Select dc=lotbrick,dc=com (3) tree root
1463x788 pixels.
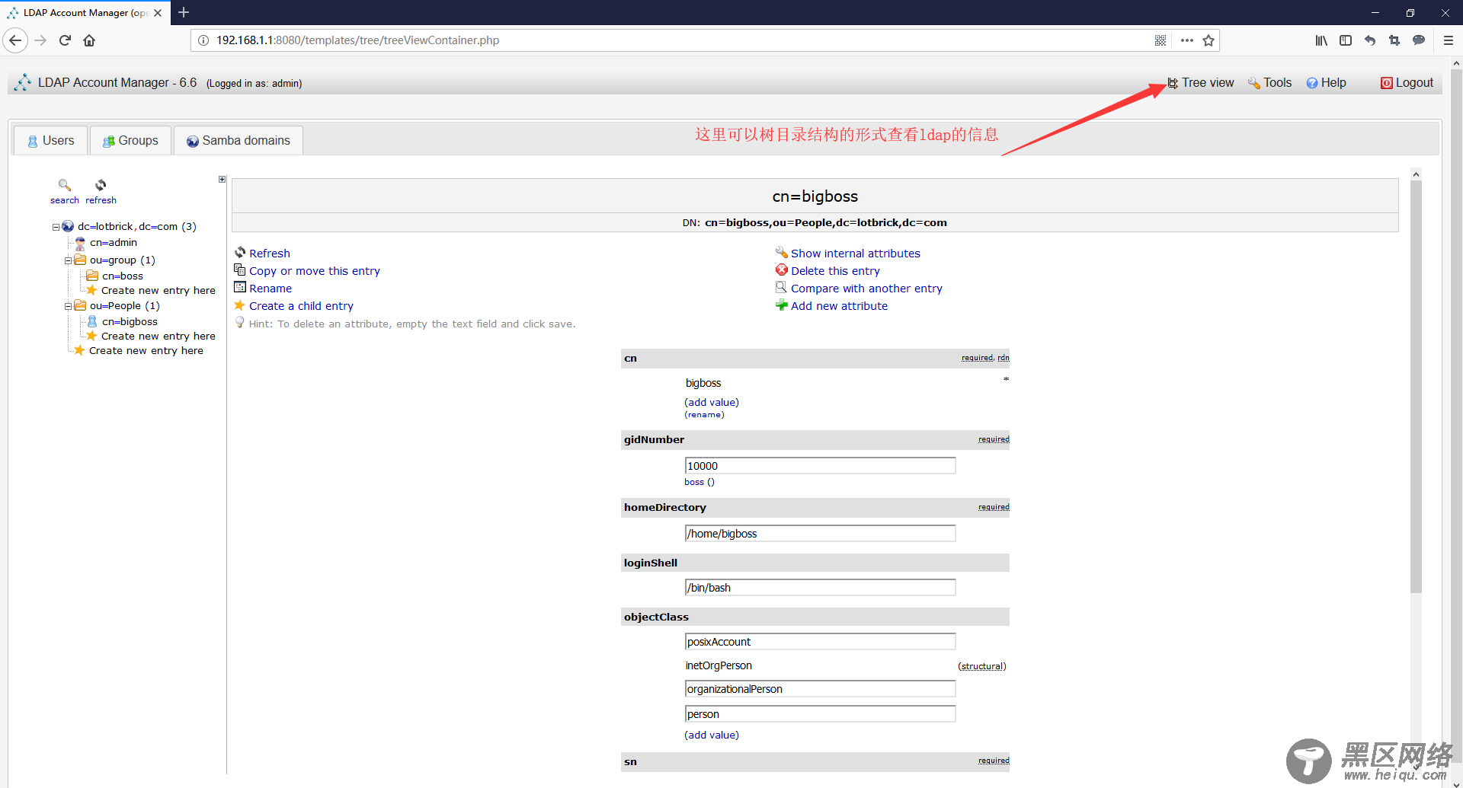click(x=137, y=227)
